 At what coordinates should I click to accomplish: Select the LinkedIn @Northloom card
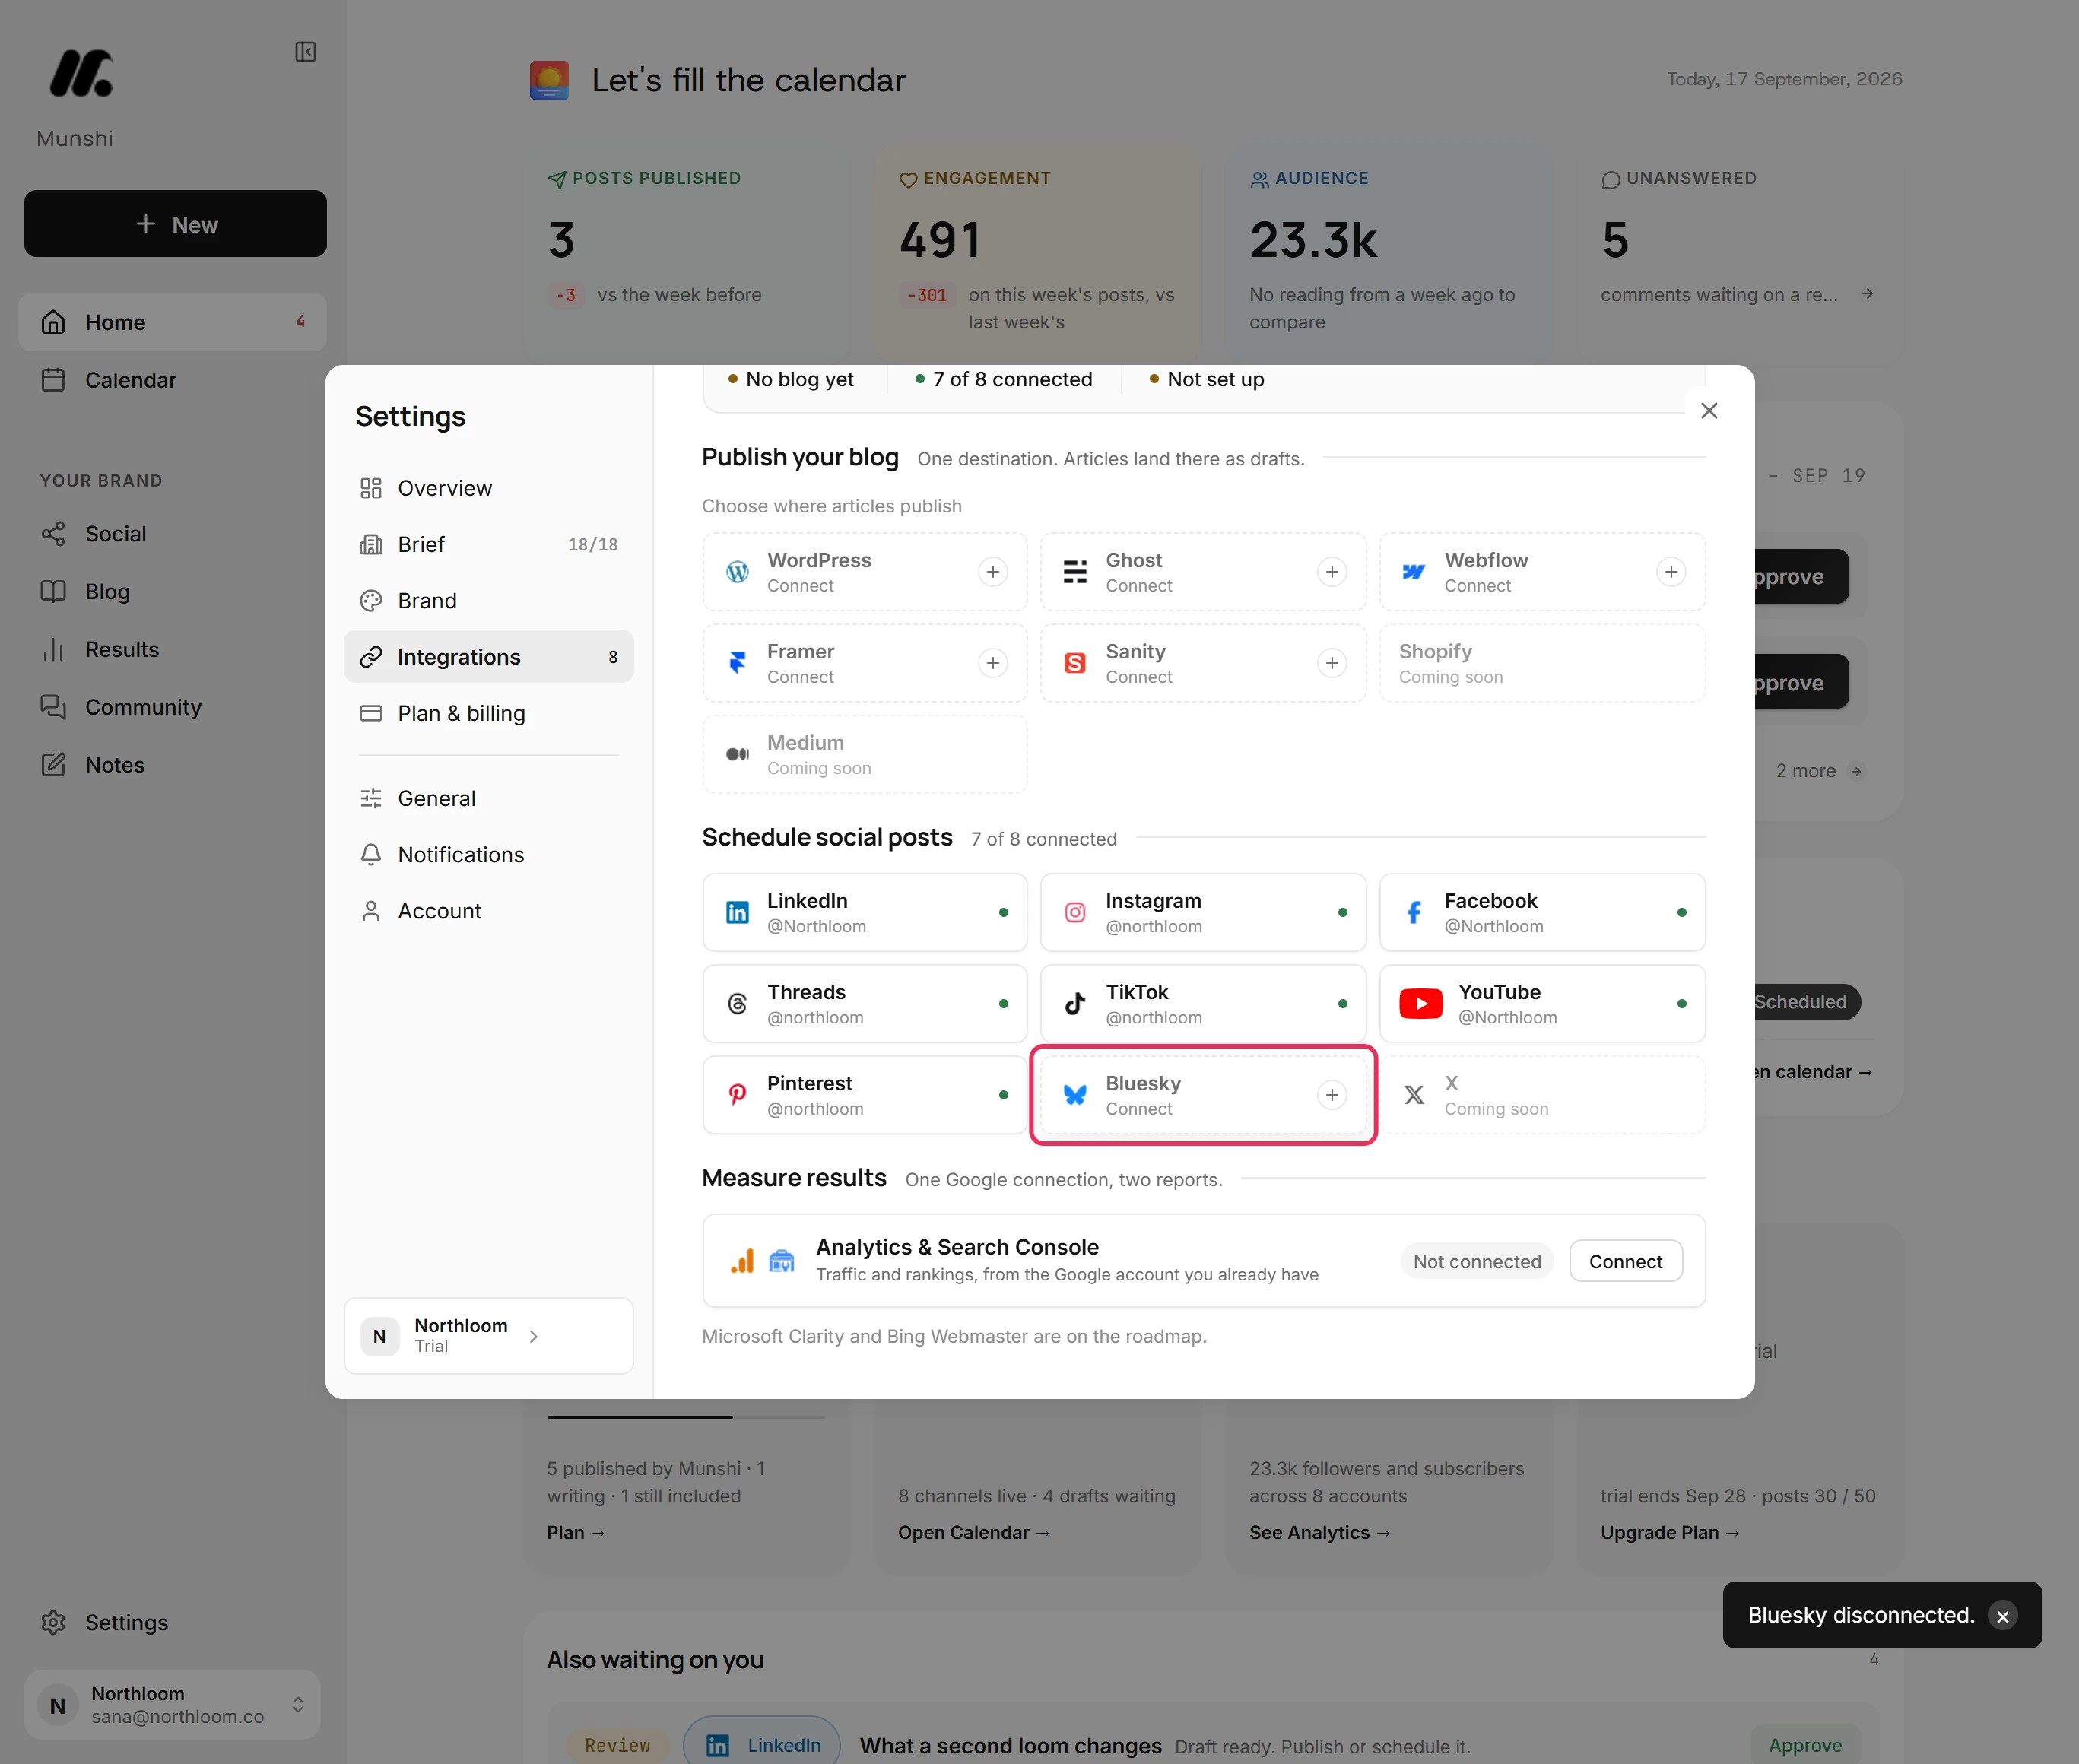[x=865, y=913]
